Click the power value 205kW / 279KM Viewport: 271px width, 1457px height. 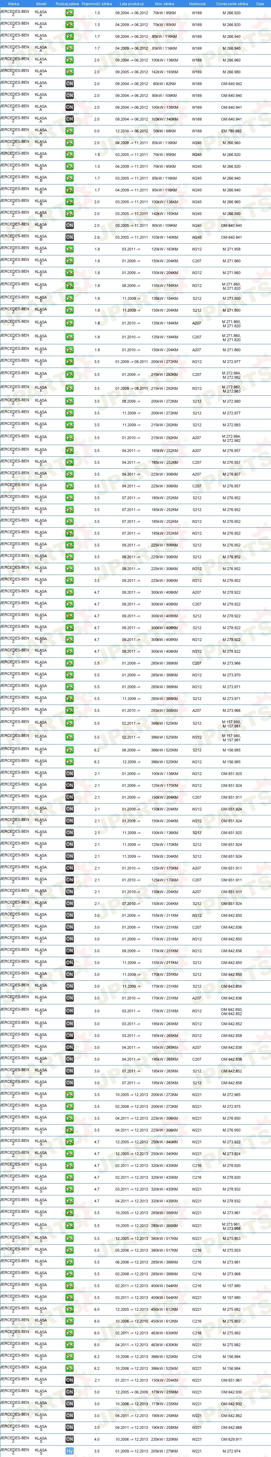(x=164, y=1451)
